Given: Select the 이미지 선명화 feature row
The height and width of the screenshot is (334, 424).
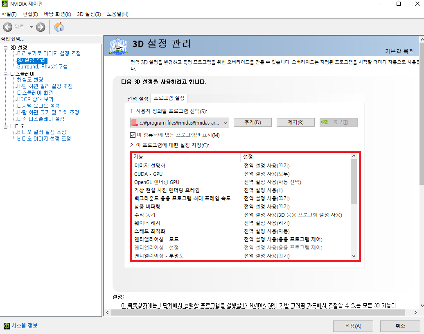Looking at the screenshot, I should 241,166.
